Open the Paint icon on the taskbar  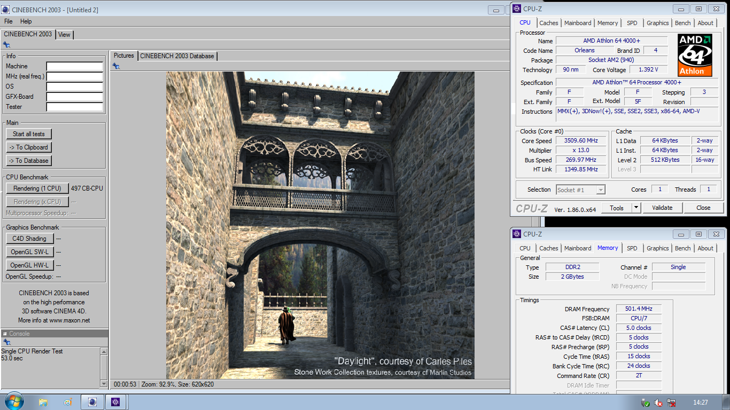click(x=67, y=402)
